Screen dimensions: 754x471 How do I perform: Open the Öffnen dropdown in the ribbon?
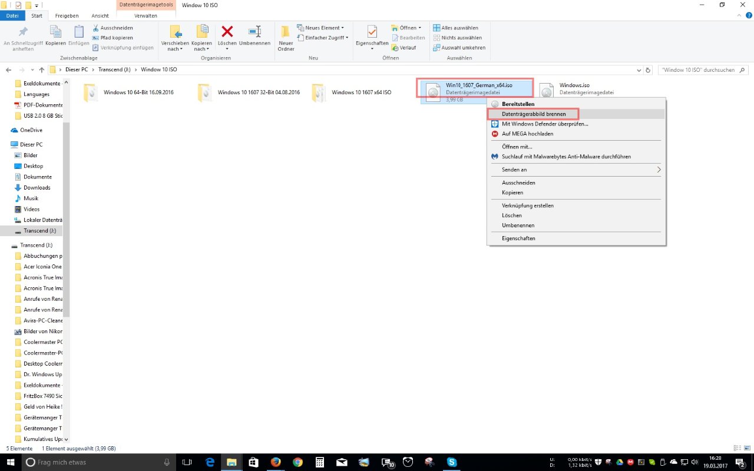tap(406, 28)
